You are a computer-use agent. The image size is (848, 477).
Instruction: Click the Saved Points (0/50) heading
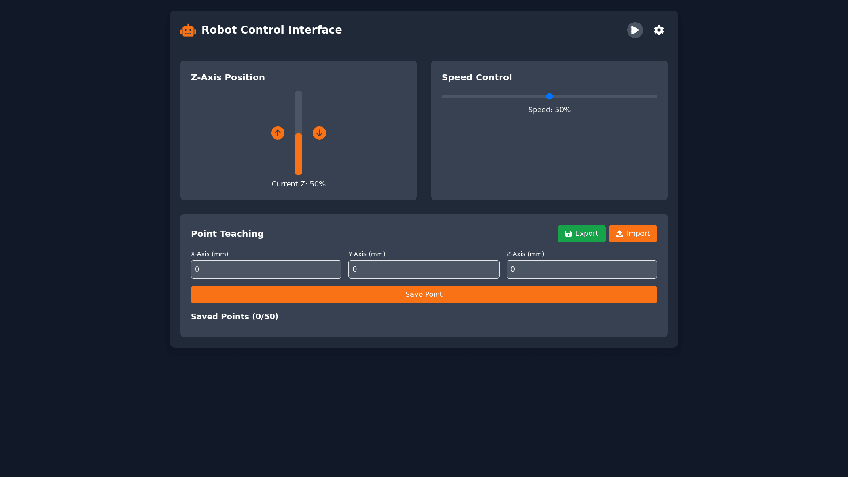(x=235, y=317)
